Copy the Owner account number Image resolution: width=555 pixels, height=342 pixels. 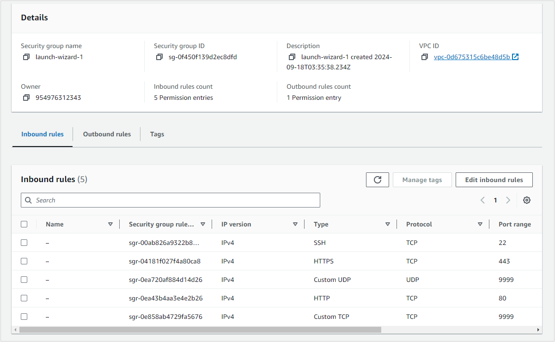click(26, 98)
